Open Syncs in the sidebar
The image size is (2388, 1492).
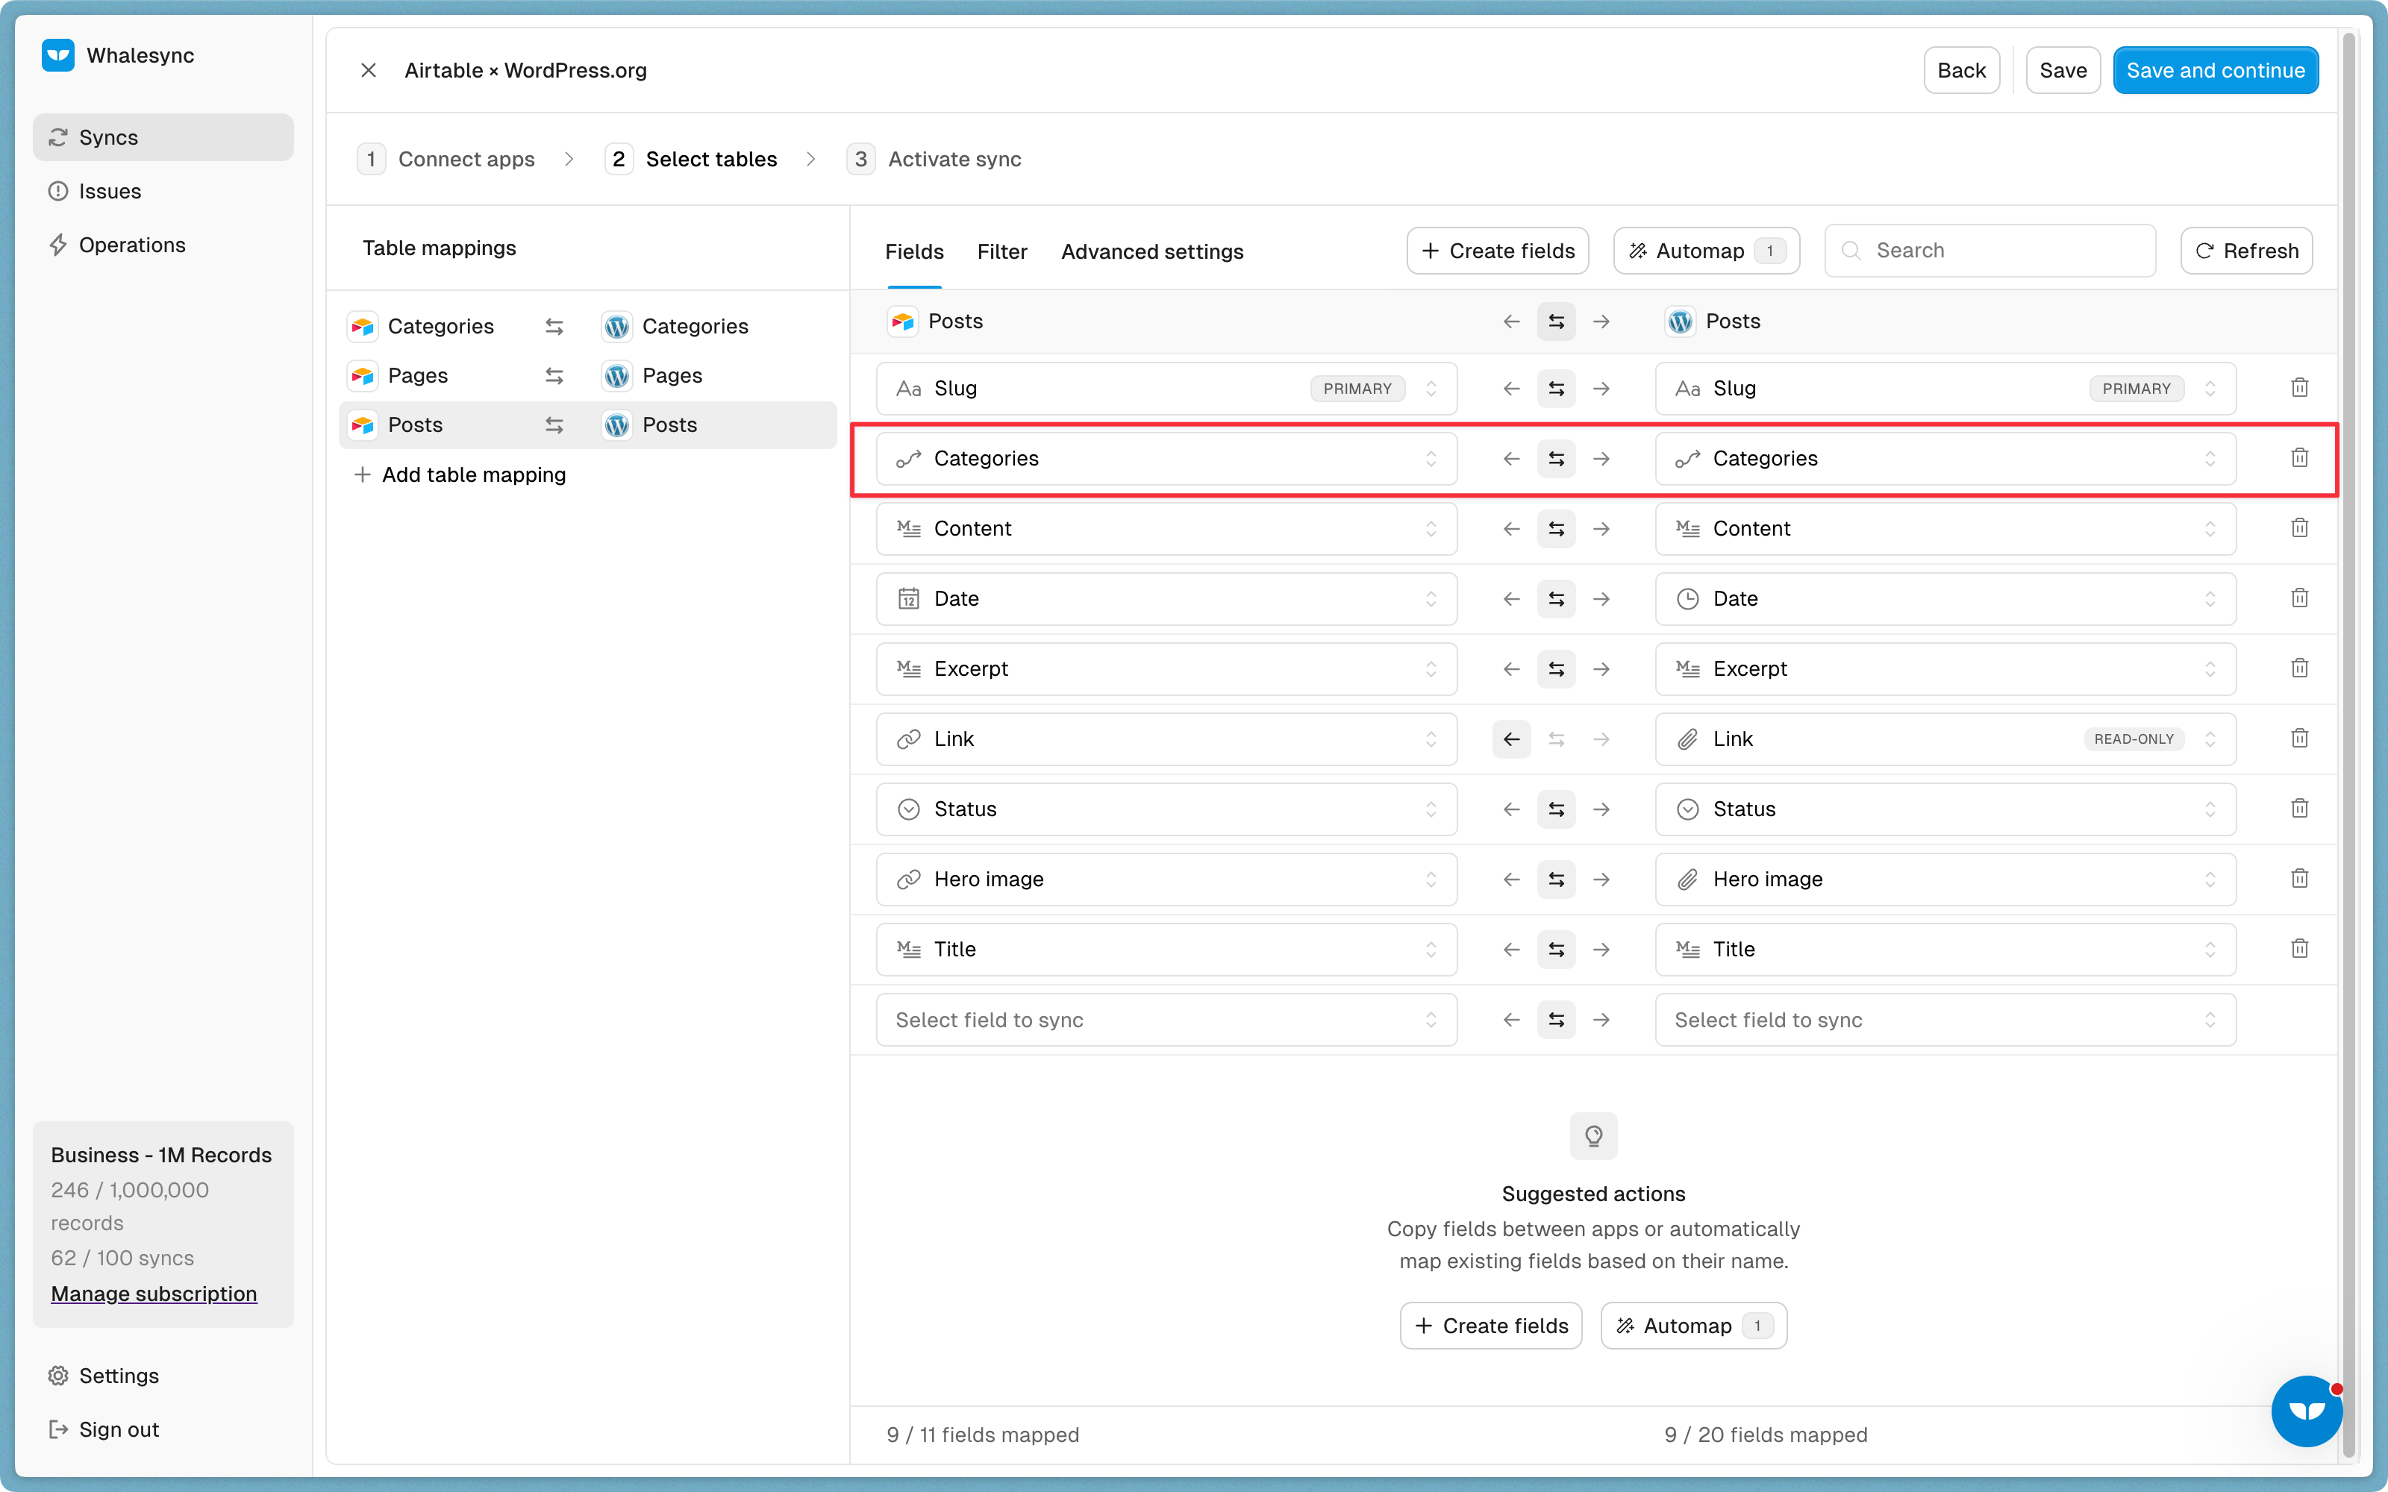[163, 137]
